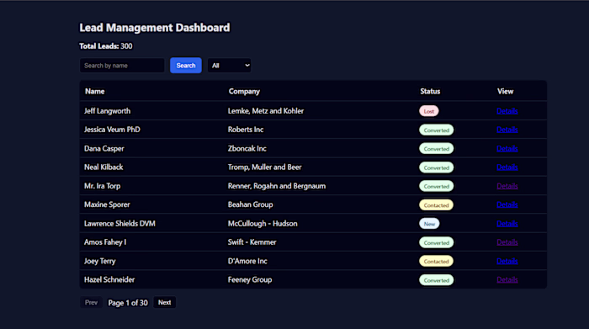View Details for Joey Terry
The width and height of the screenshot is (589, 329).
point(507,261)
